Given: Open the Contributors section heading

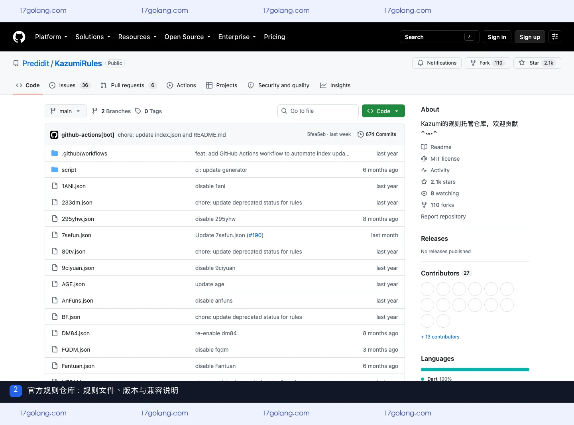Looking at the screenshot, I should (x=440, y=273).
